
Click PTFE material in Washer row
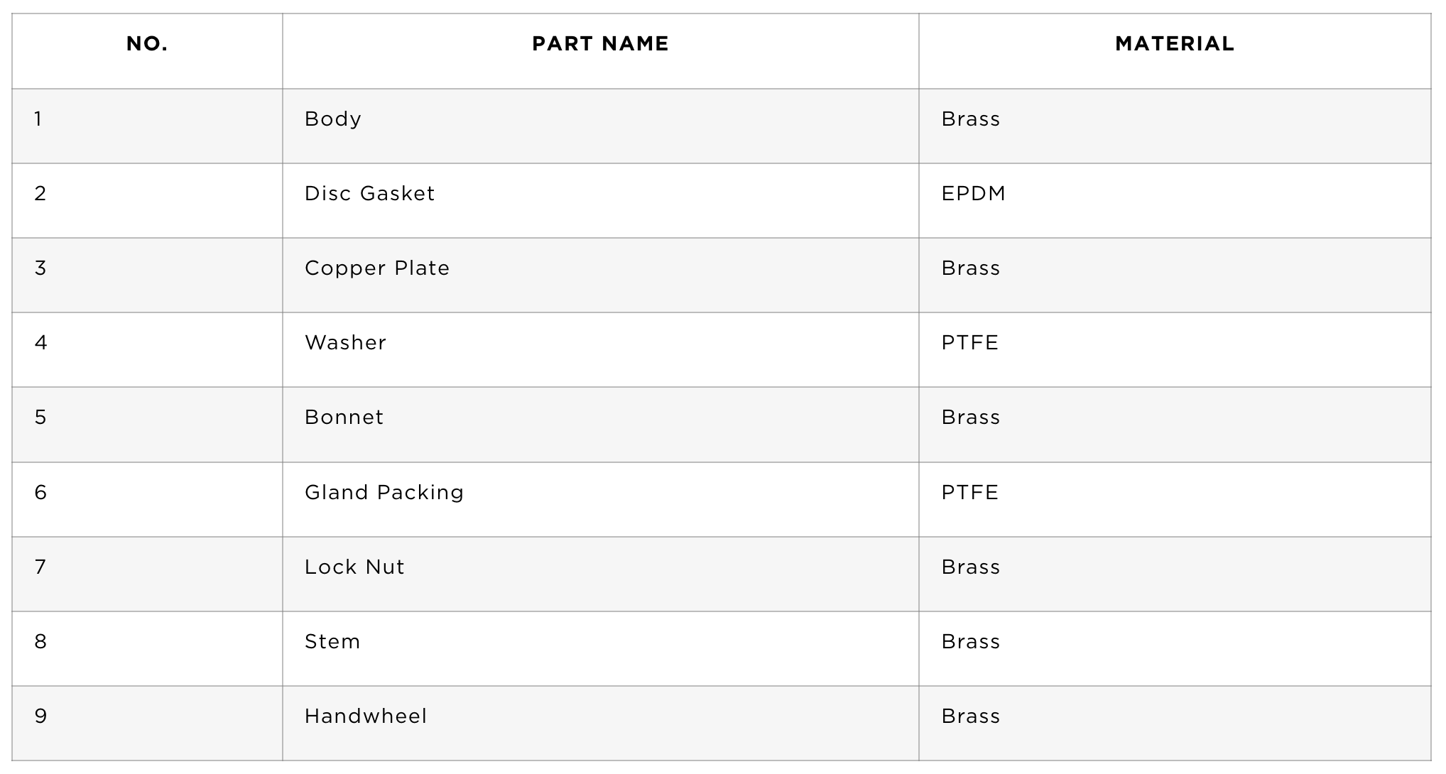(x=970, y=342)
